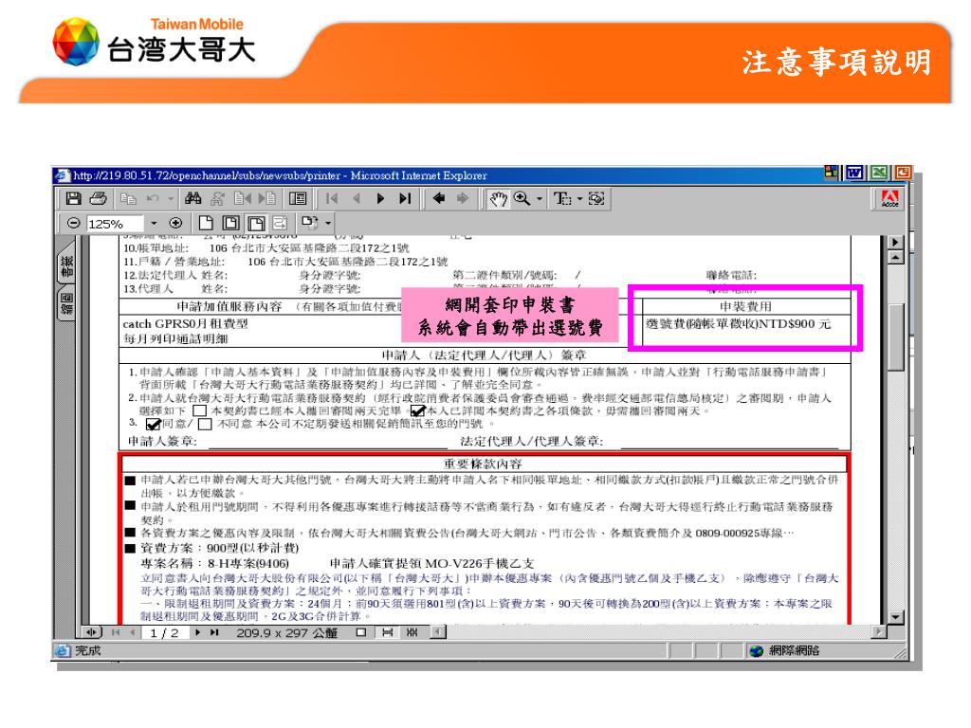Select Single Page layout icon

[361, 632]
